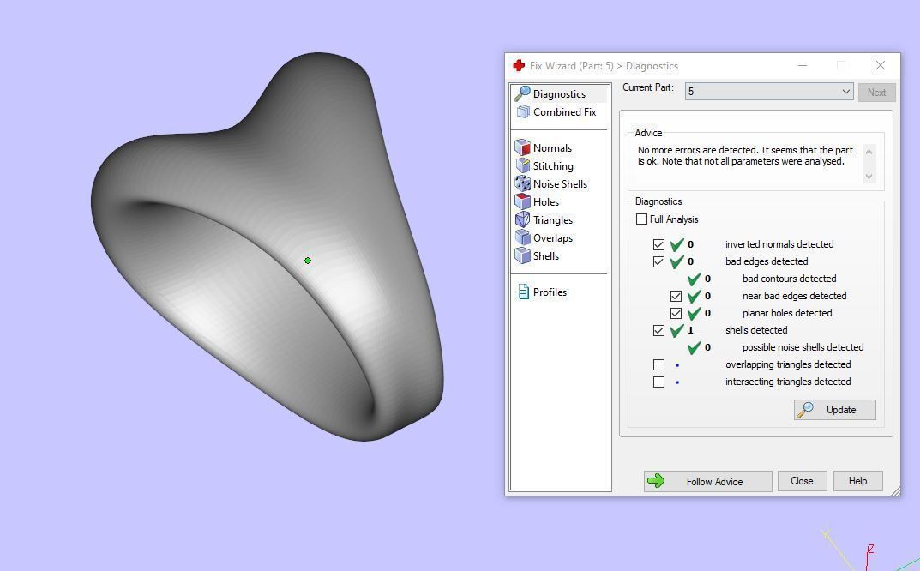Open the Current Part dropdown
Image resolution: width=920 pixels, height=571 pixels.
768,92
